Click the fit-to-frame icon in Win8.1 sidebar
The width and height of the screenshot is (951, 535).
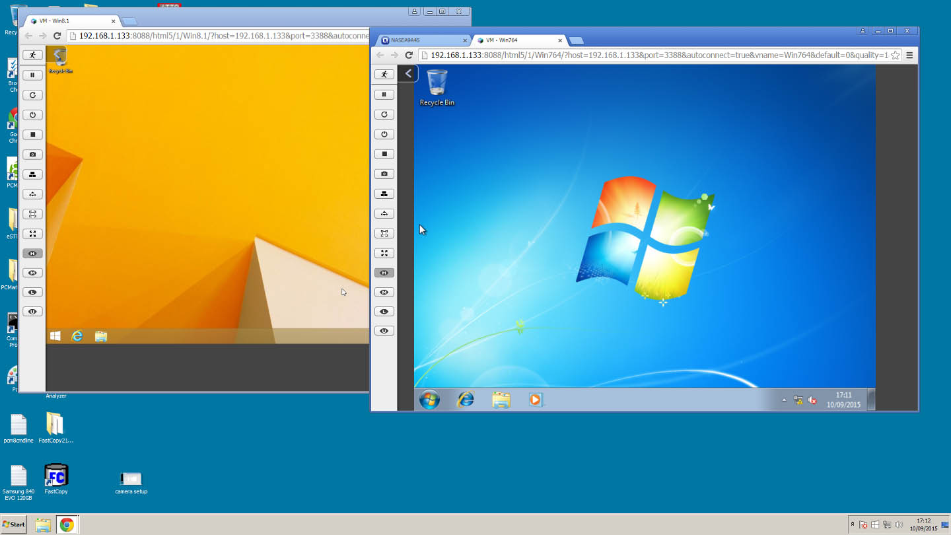point(32,214)
